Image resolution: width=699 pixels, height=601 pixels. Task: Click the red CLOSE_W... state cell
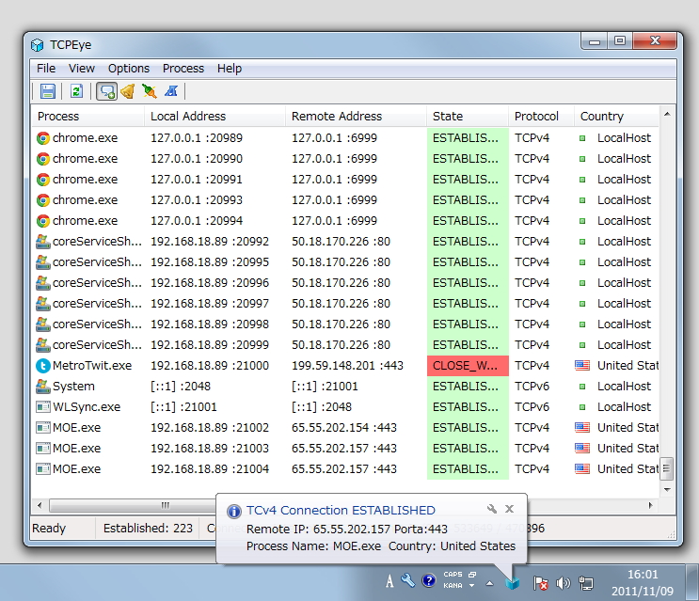[x=468, y=366]
